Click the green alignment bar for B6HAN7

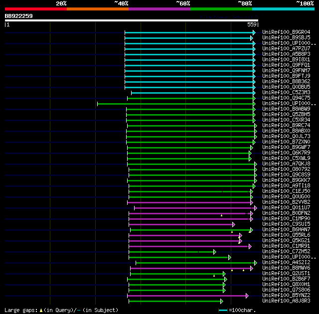coord(190,230)
